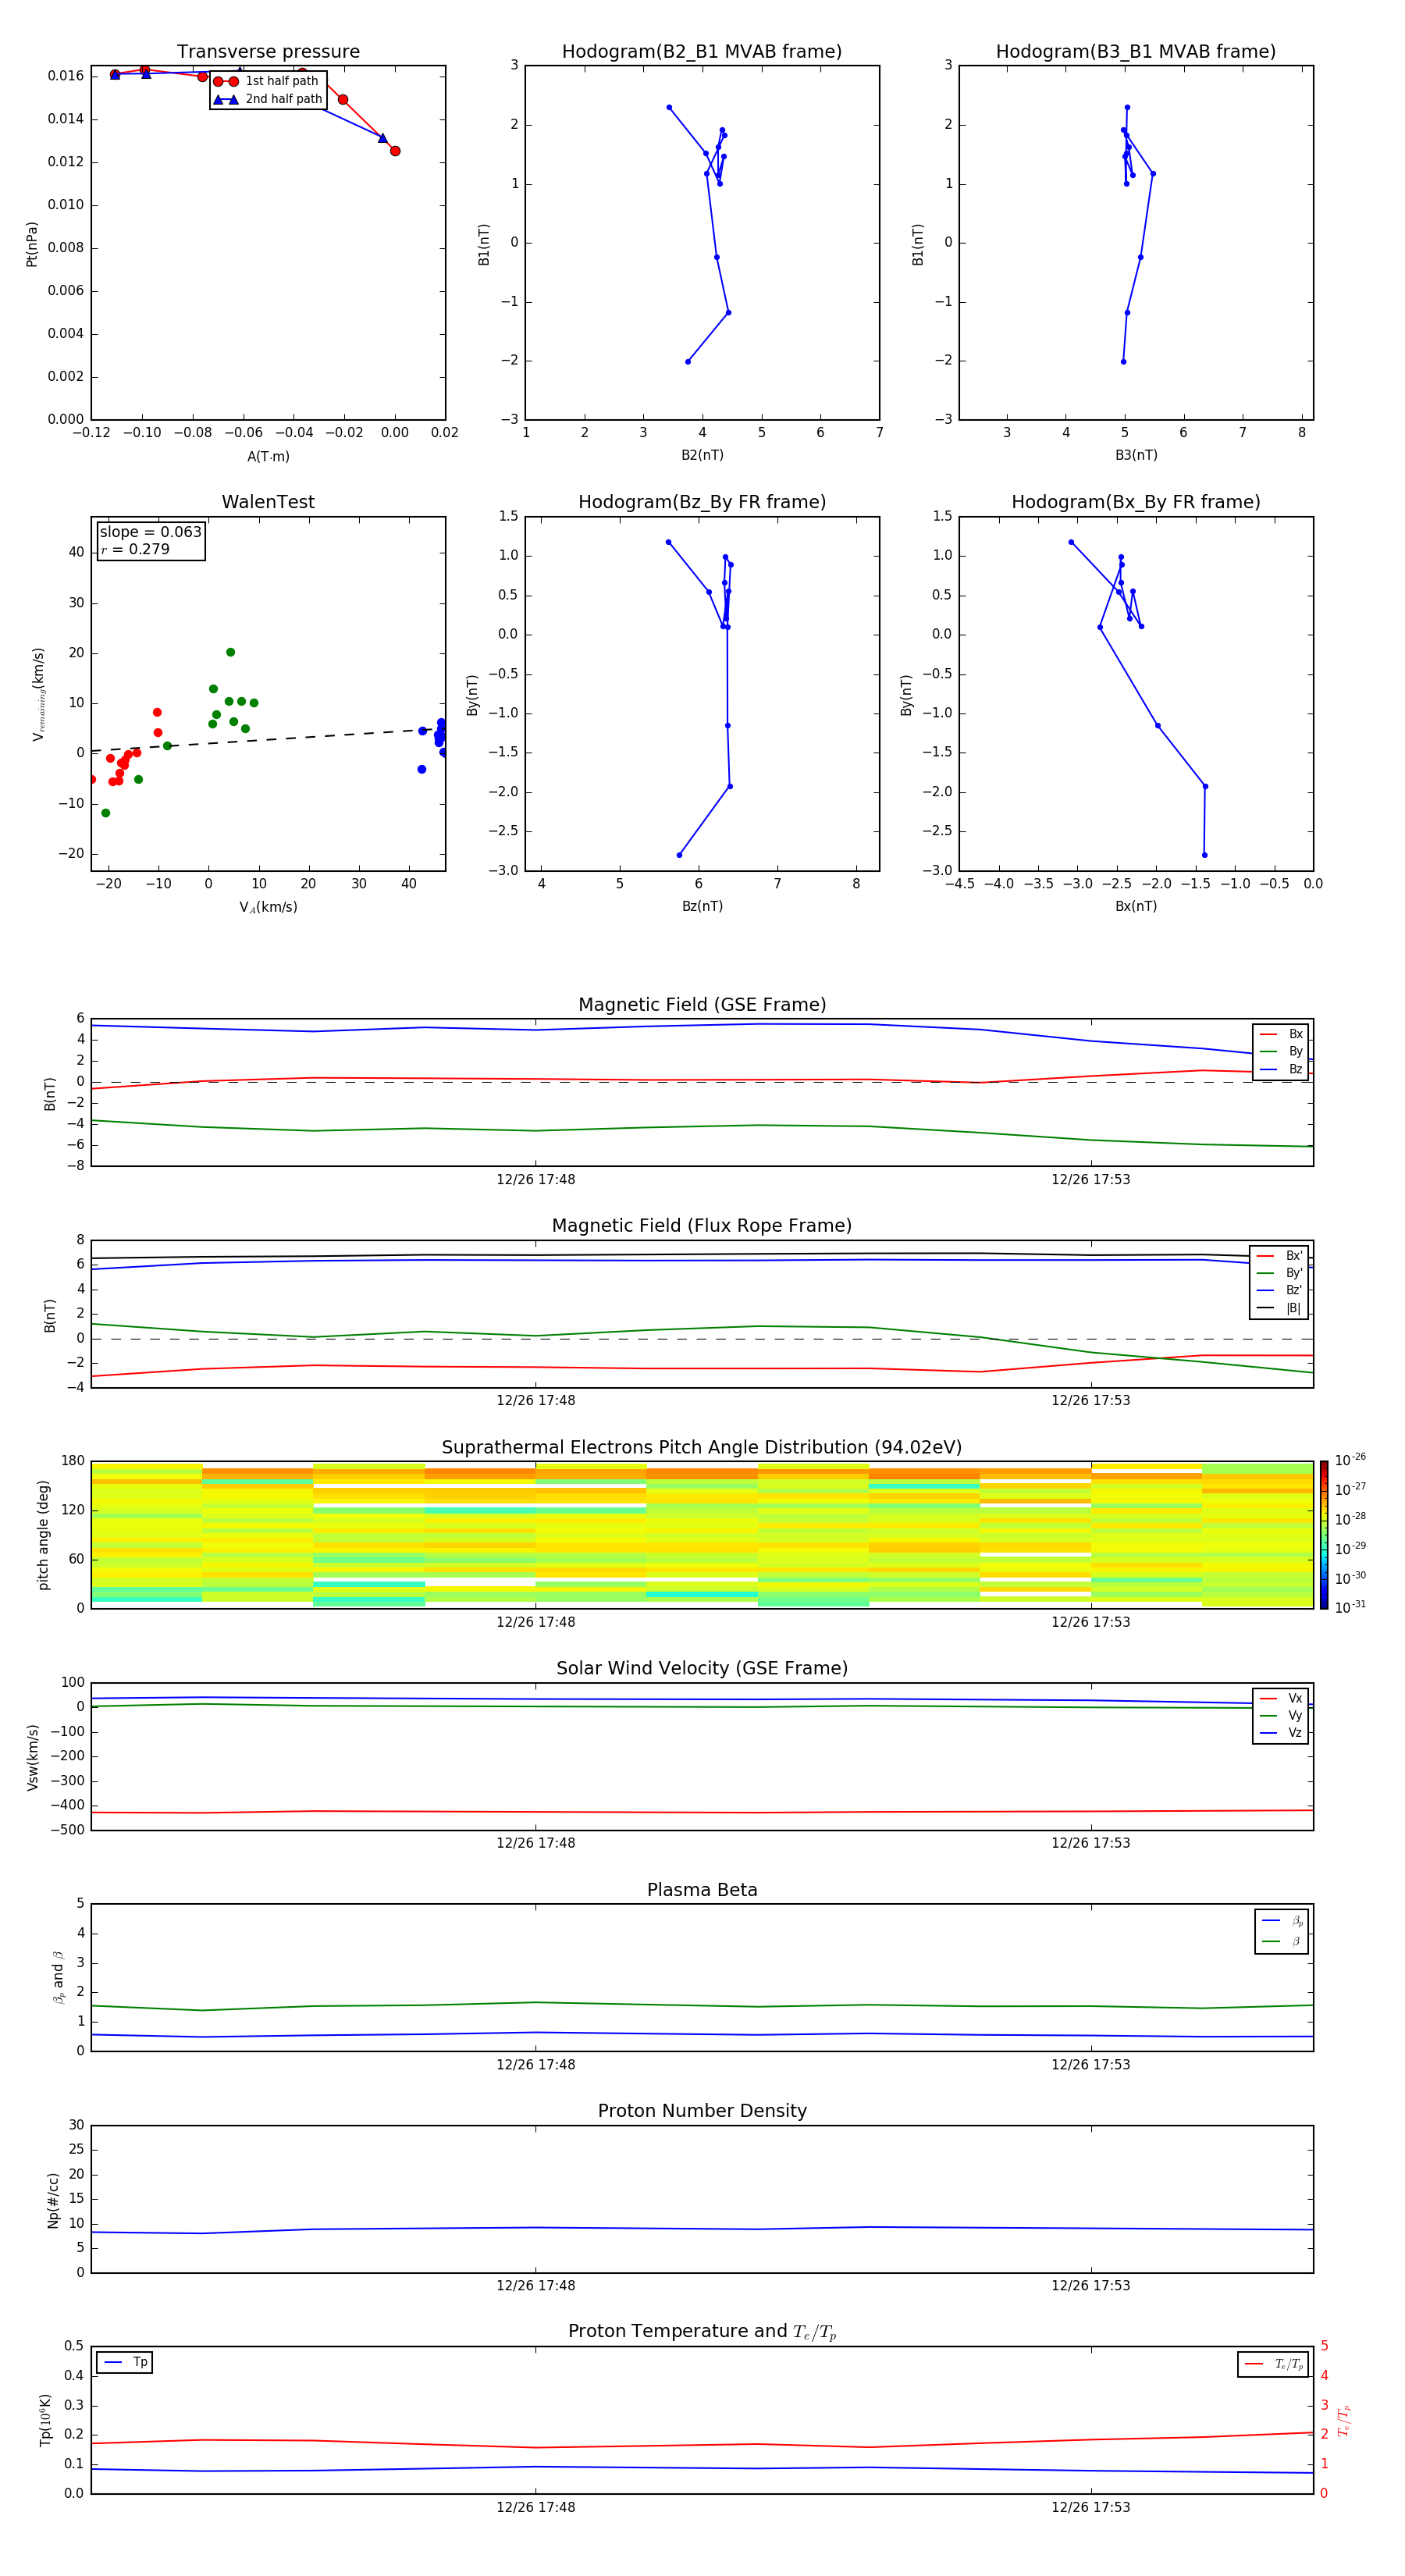This screenshot has width=1405, height=2576.
Task: Click the 'A(T·m)' x-axis label
Action: pos(268,457)
